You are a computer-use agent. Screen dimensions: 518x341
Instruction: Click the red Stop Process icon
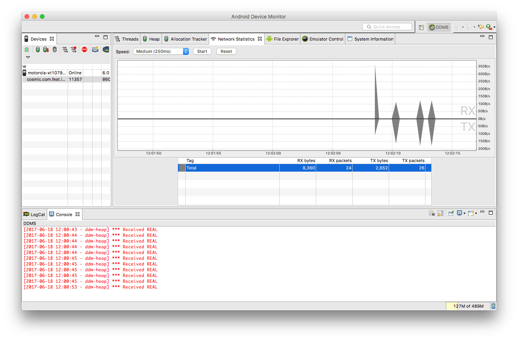[x=84, y=49]
